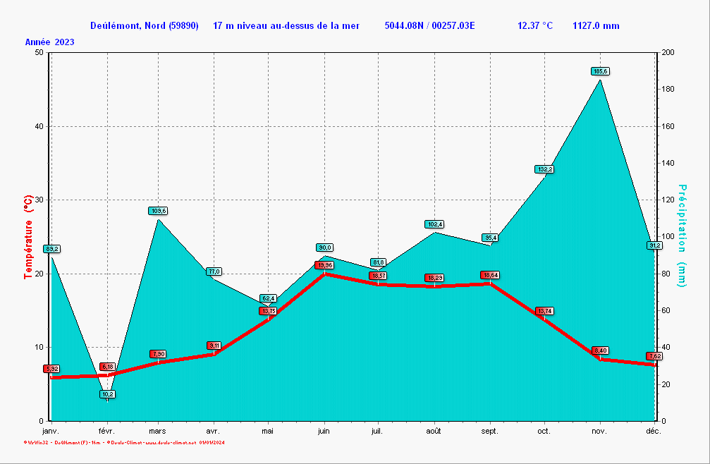Click the red September temperature data label
The image size is (710, 464).
click(x=490, y=275)
